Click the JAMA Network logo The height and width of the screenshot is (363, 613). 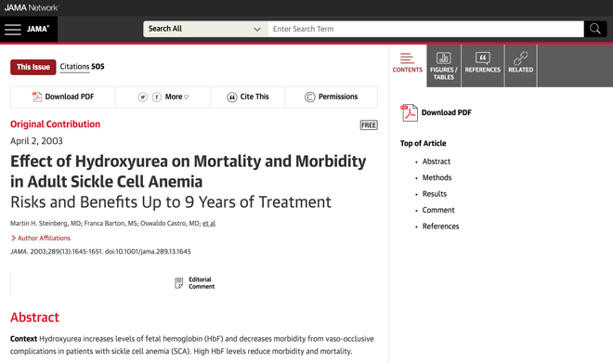[32, 7]
